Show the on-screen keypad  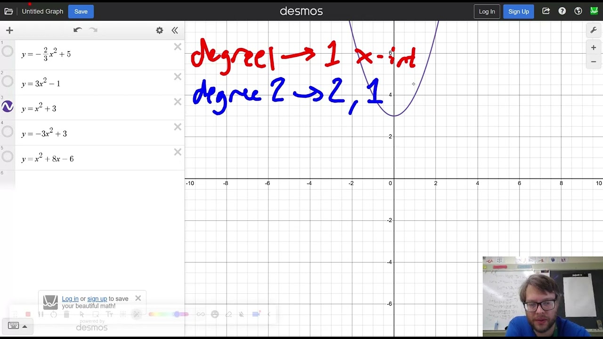click(x=17, y=326)
